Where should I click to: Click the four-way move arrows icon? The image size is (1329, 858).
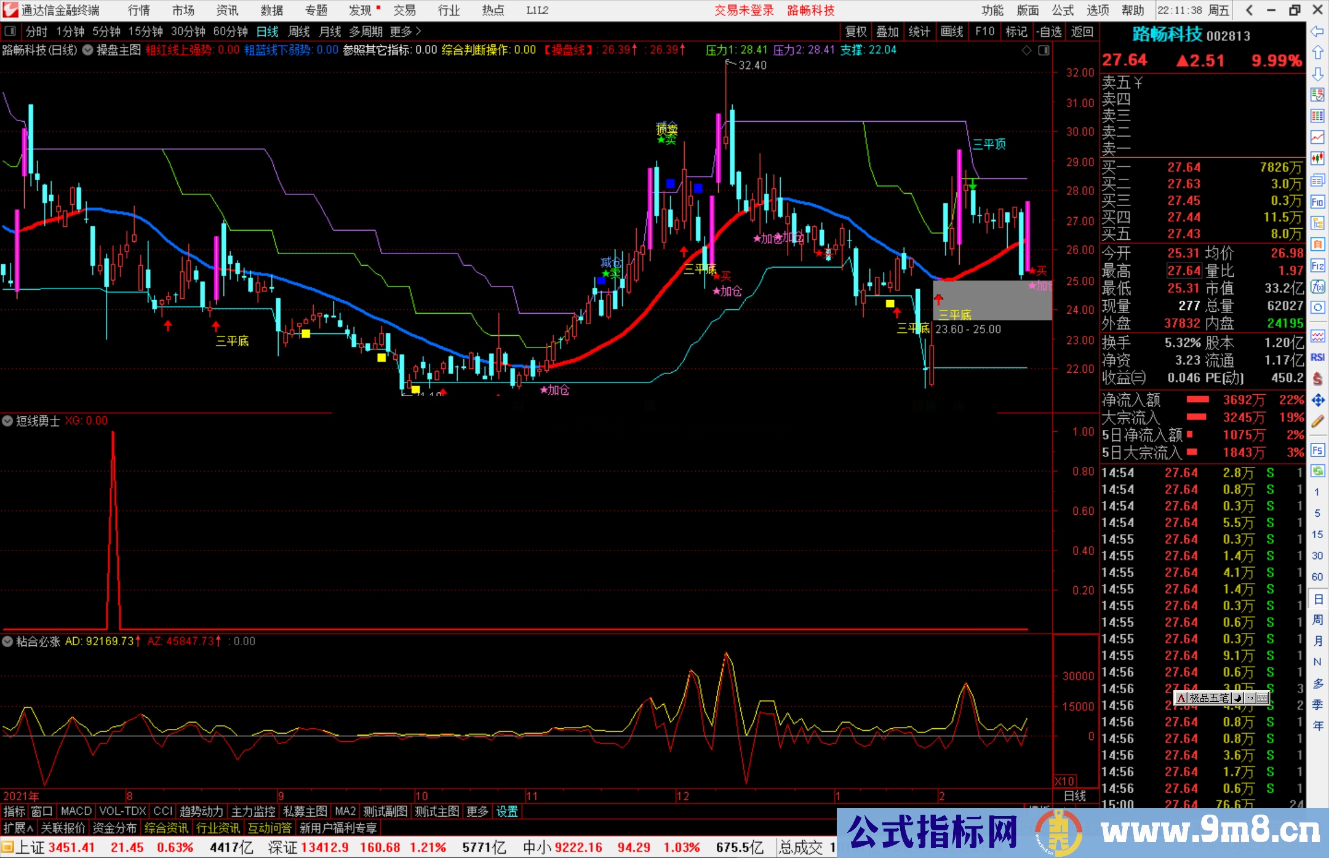click(1317, 400)
